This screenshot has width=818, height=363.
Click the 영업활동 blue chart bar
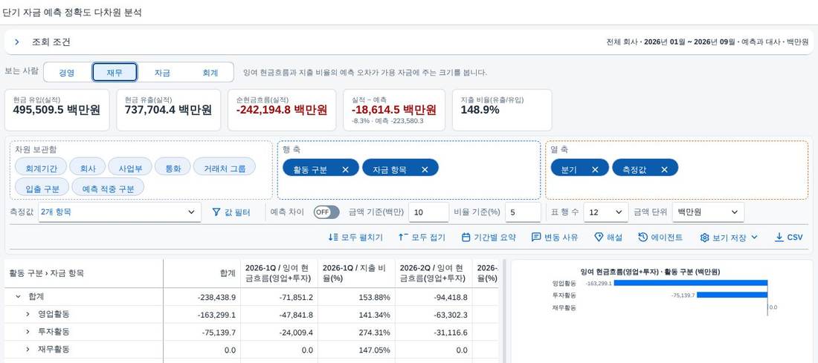tap(691, 284)
